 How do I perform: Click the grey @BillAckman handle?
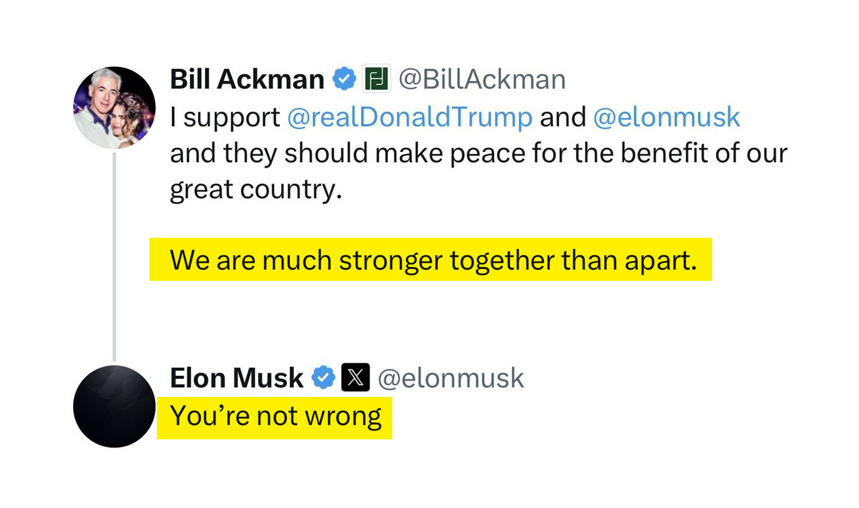click(482, 80)
